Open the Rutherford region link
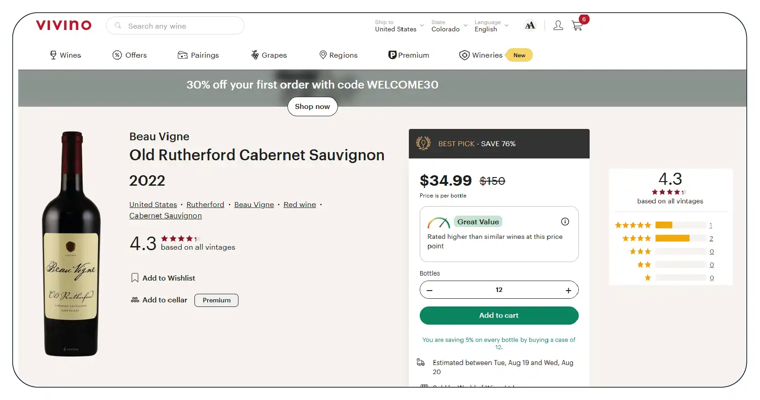This screenshot has height=400, width=760. point(205,205)
